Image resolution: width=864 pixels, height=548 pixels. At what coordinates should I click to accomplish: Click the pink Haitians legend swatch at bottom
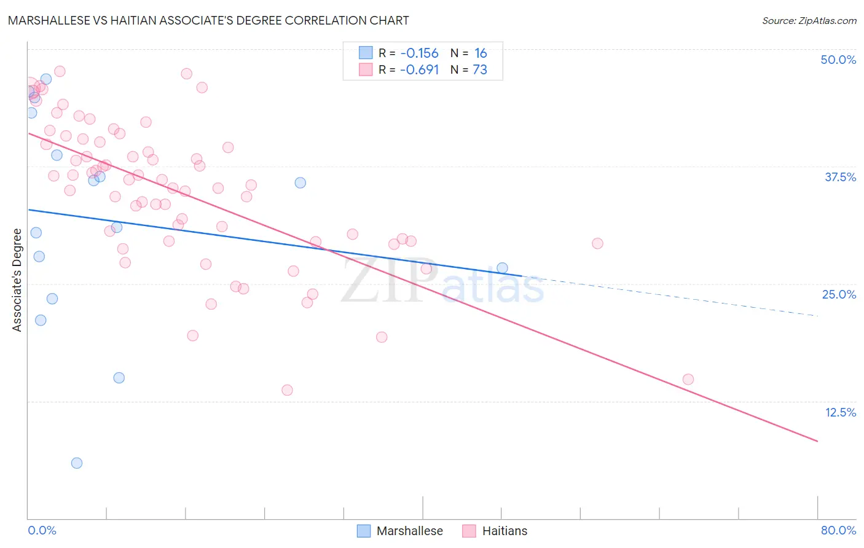coord(469,531)
